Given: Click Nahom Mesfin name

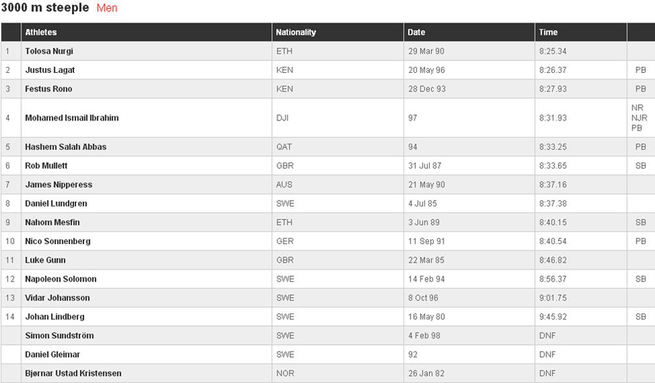Looking at the screenshot, I should [52, 222].
